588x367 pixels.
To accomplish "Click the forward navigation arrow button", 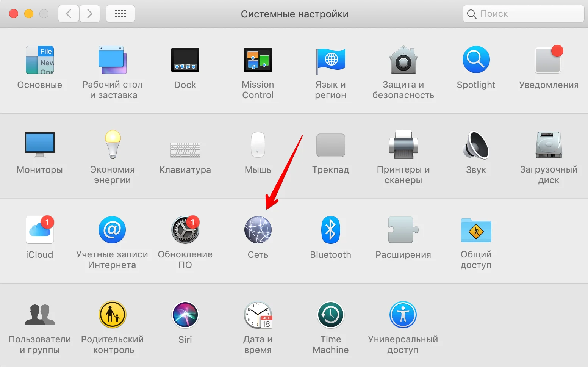I will click(90, 14).
